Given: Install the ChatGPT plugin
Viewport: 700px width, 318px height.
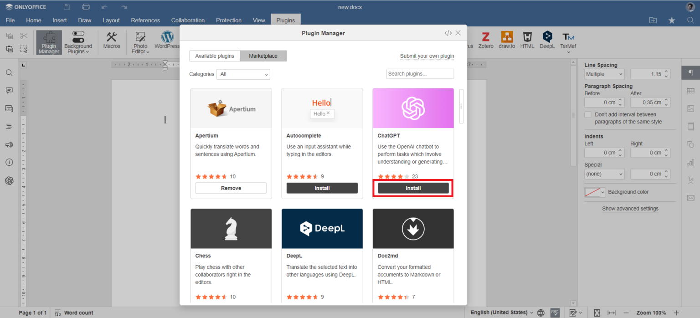Looking at the screenshot, I should pyautogui.click(x=412, y=188).
